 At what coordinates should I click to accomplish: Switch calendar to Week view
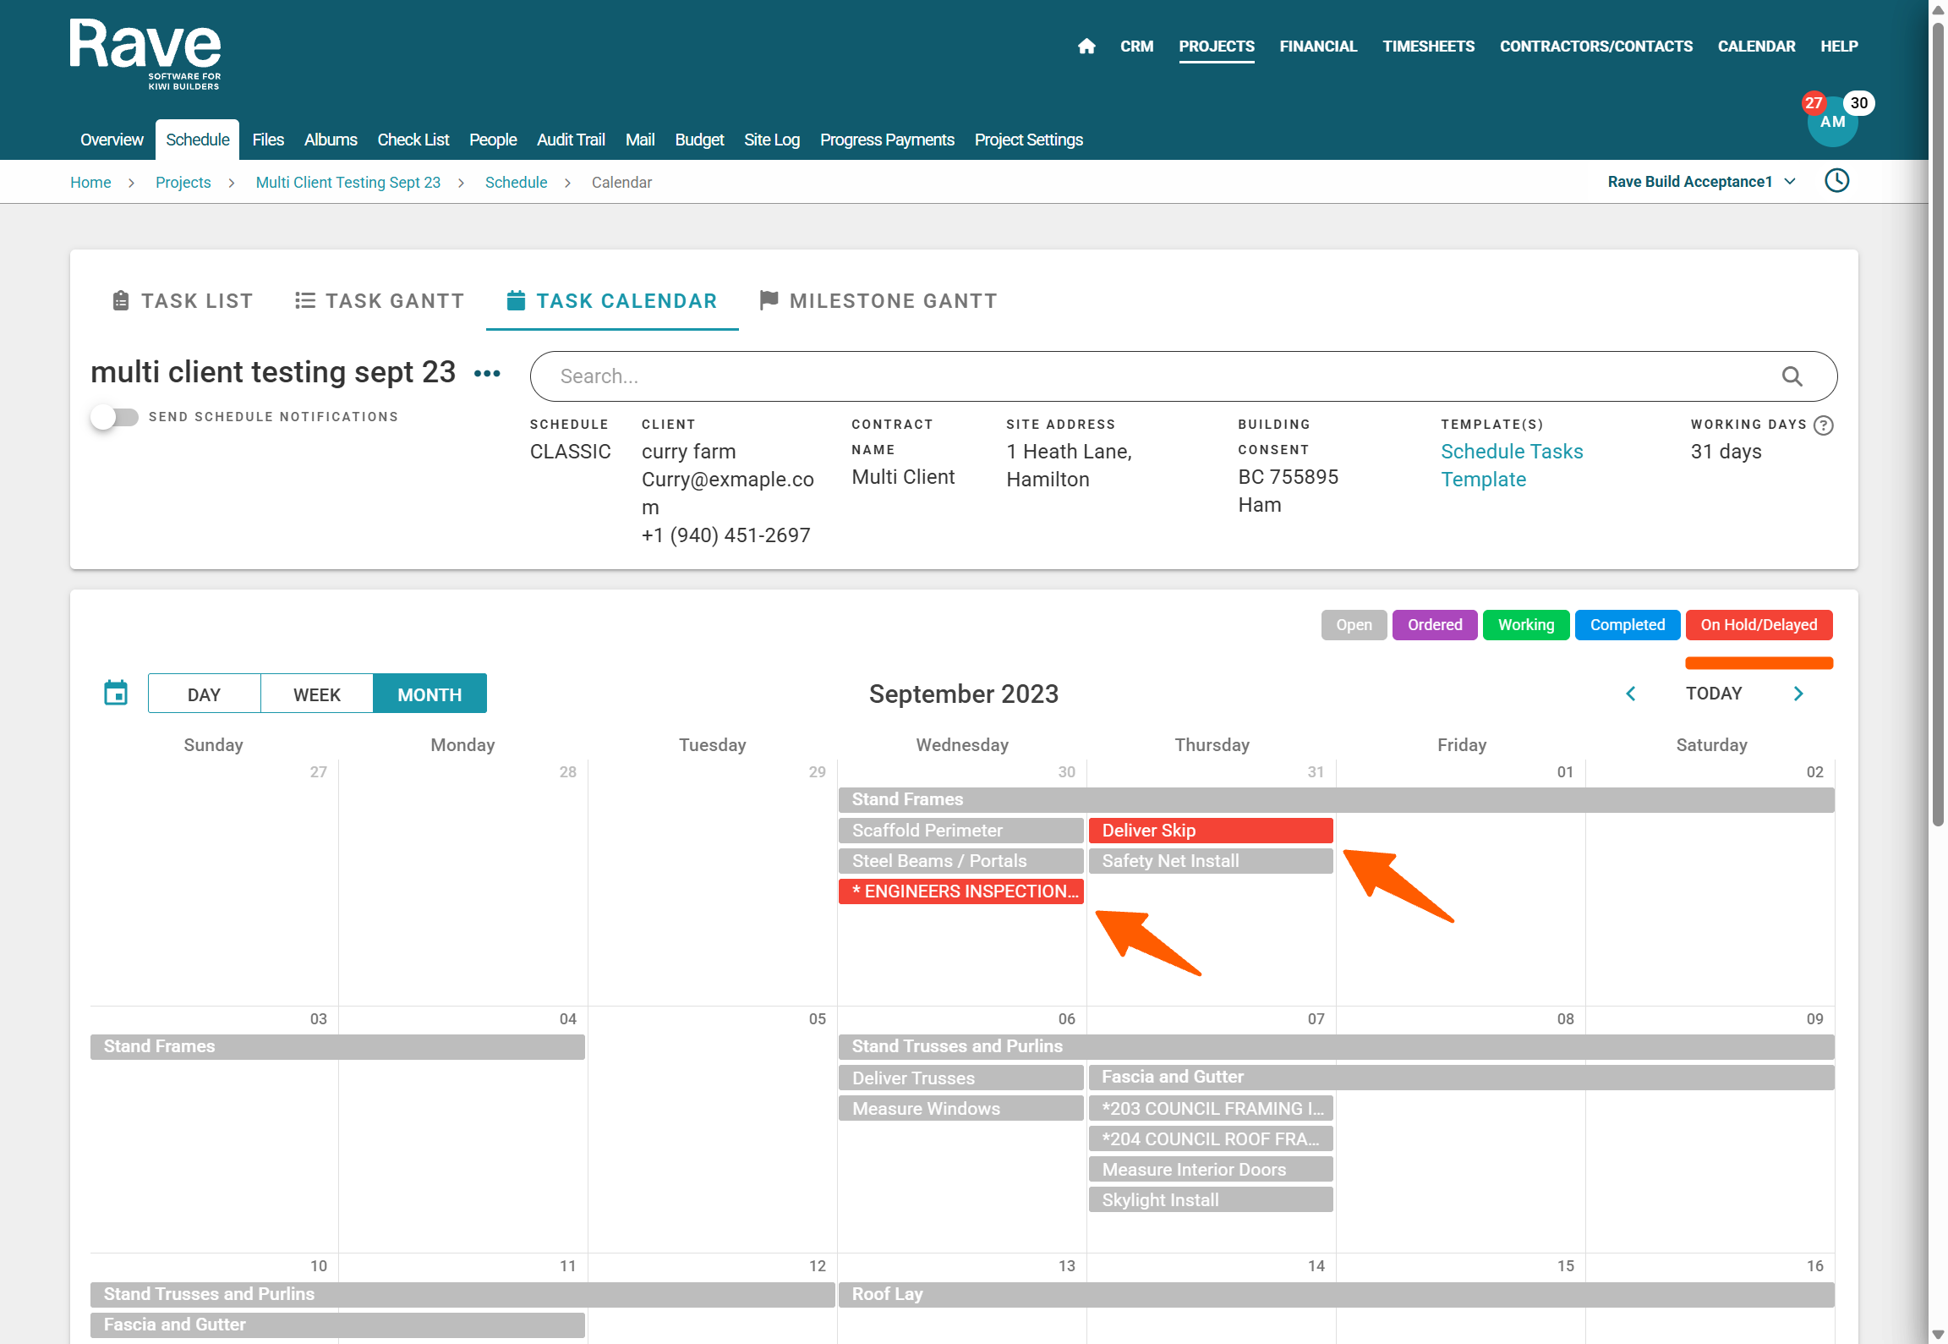click(x=316, y=694)
